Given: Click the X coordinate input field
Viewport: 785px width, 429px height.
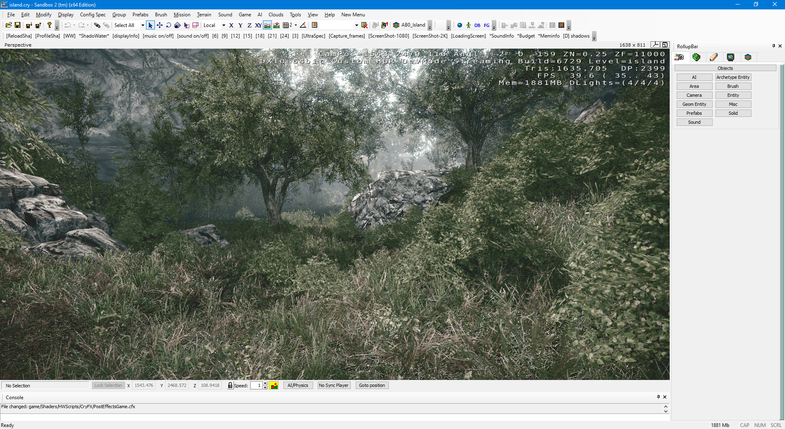Looking at the screenshot, I should point(144,385).
